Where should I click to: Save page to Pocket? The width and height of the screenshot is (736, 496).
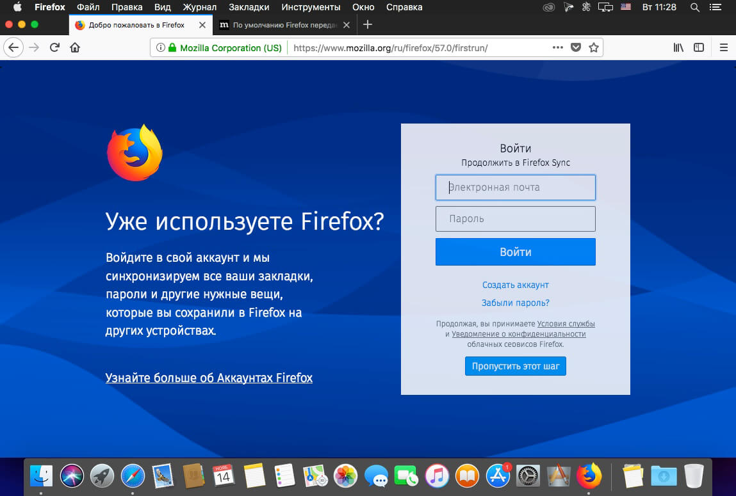point(576,47)
